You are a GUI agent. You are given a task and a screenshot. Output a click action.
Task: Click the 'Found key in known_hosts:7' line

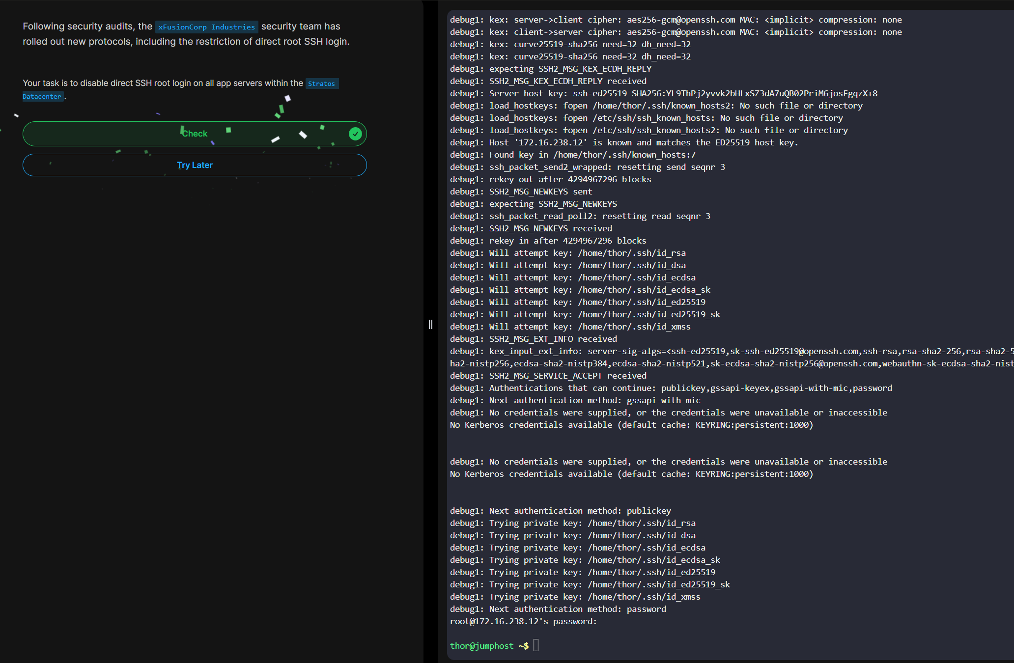[572, 155]
